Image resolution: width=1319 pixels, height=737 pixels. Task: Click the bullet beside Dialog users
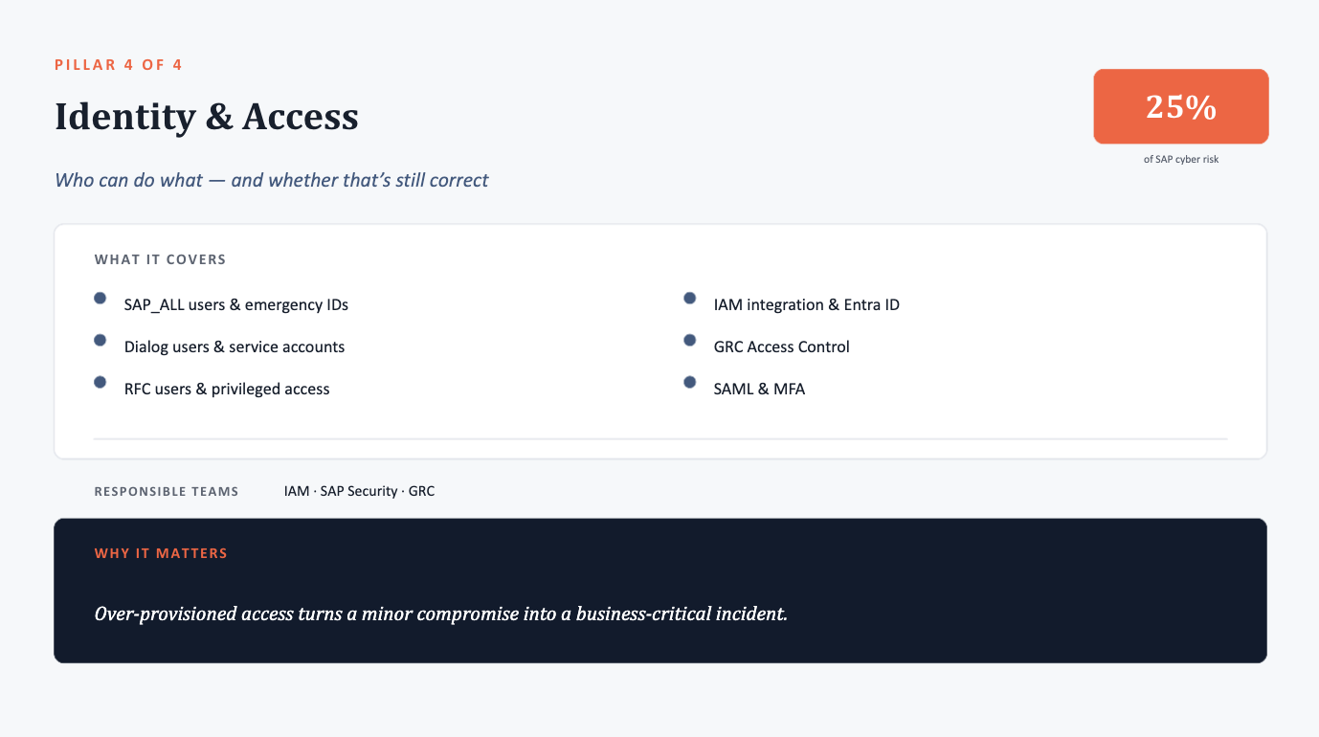(x=100, y=341)
